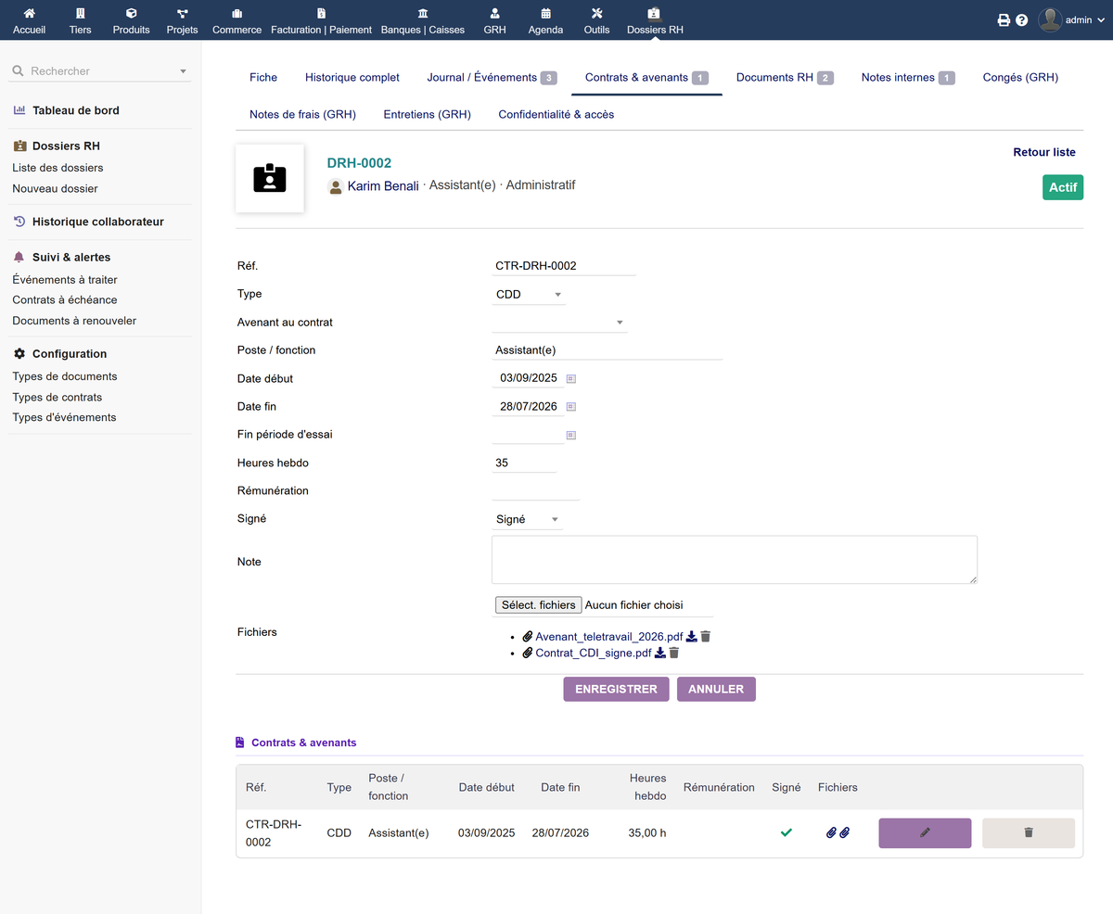Open Karim Benali user link
Image resolution: width=1113 pixels, height=914 pixels.
coord(382,186)
